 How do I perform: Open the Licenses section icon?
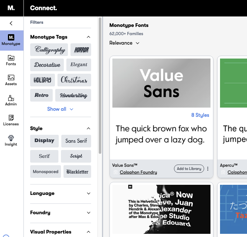coord(11,120)
